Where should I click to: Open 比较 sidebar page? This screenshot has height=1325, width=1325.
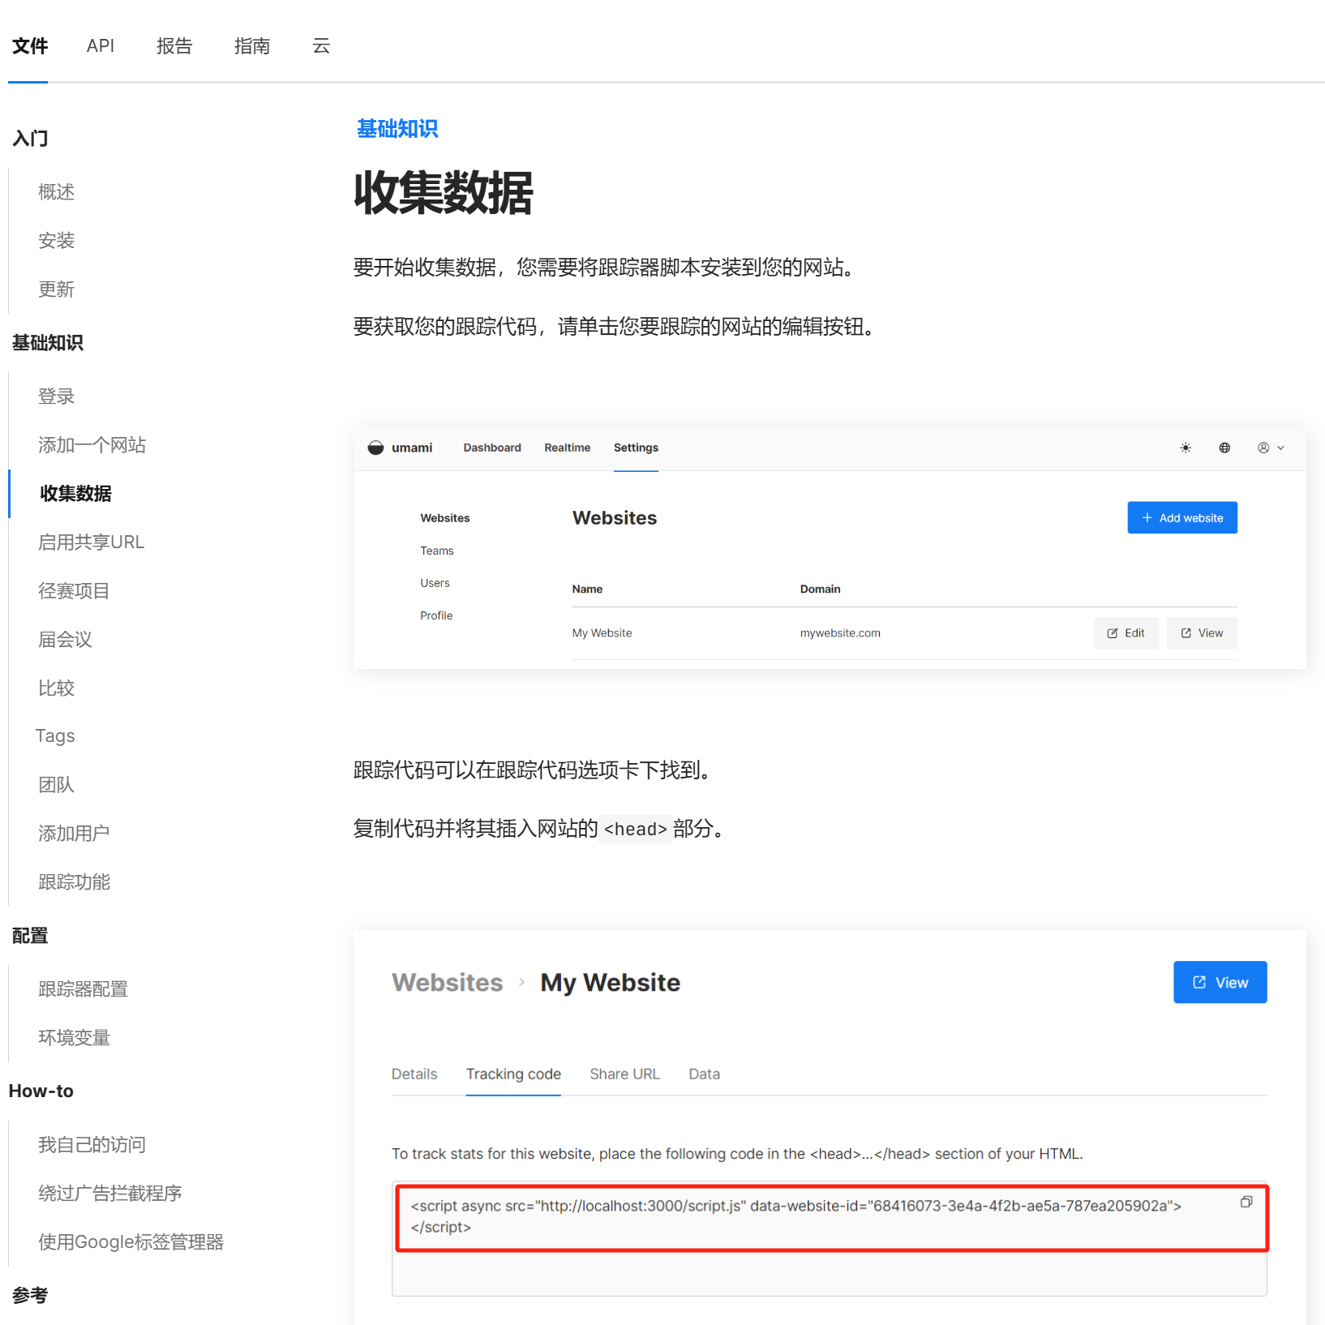tap(56, 688)
